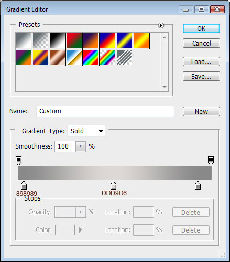This screenshot has width=230, height=262.
Task: Choose the Transparent Stripes gradient preset
Action: pyautogui.click(x=125, y=57)
